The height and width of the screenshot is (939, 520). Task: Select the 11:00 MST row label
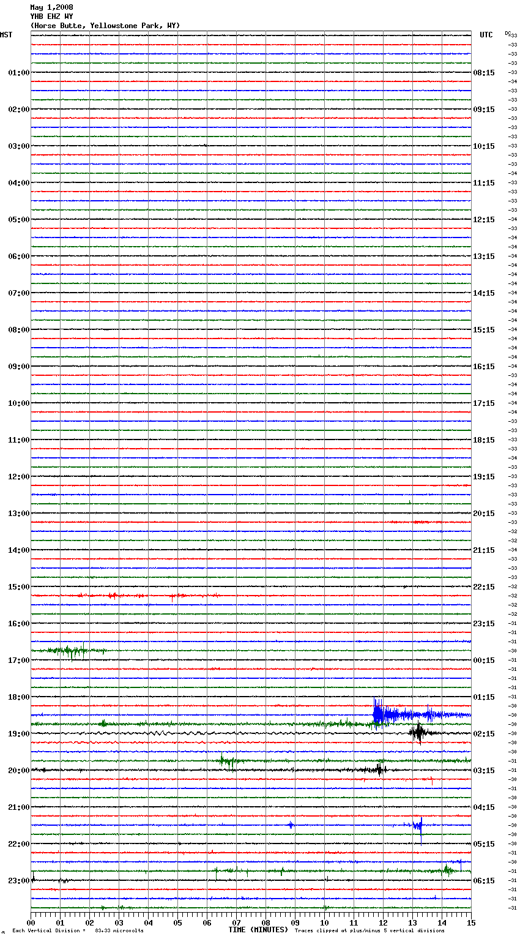click(x=19, y=440)
